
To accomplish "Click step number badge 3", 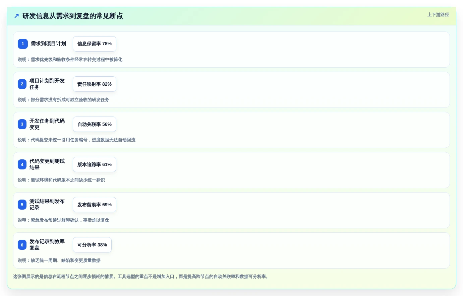I will click(x=22, y=124).
